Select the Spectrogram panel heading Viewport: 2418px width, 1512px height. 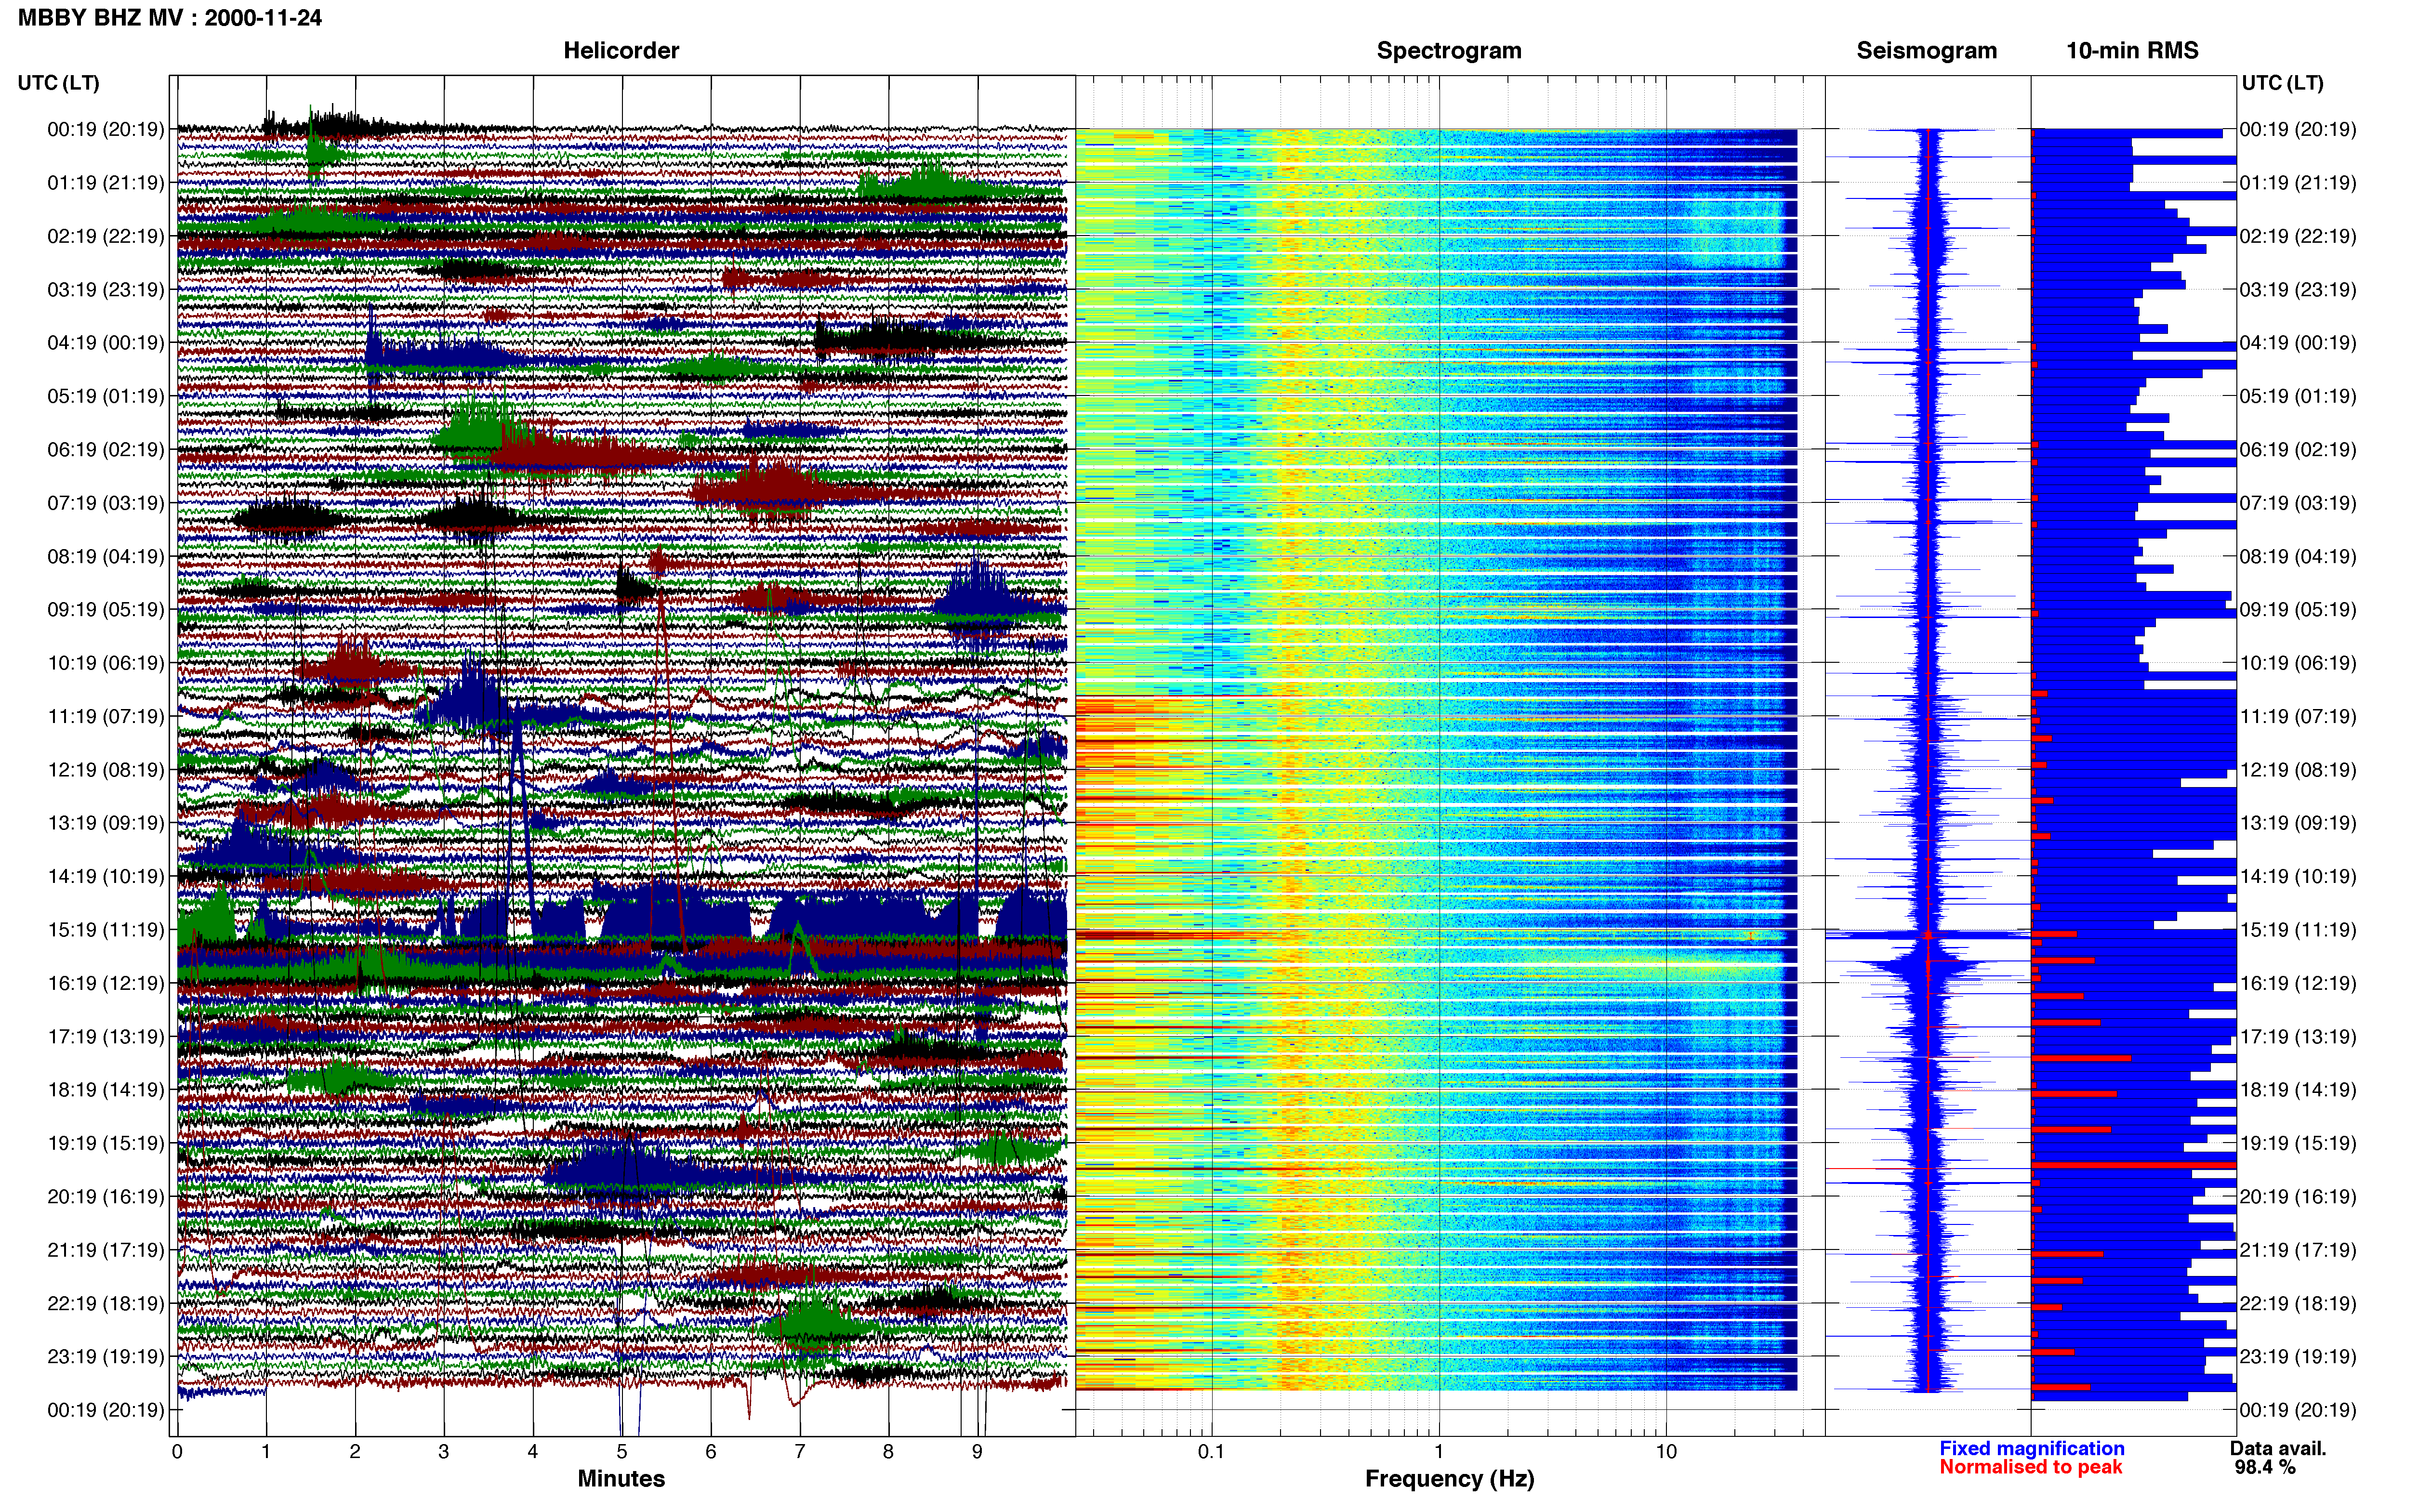(1449, 50)
